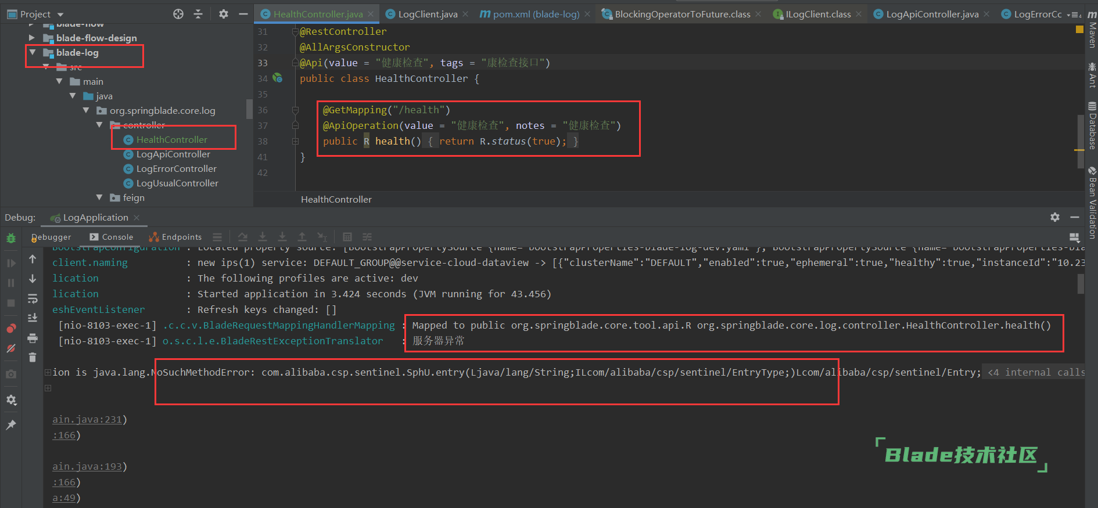This screenshot has height=508, width=1098.
Task: Stop LogApplication with the stop square icon
Action: click(x=11, y=303)
